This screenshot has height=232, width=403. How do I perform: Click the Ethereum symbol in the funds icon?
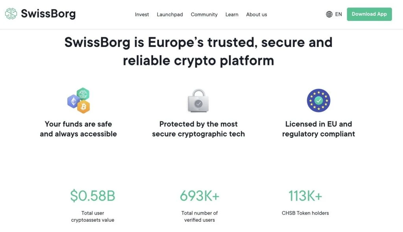click(x=73, y=102)
